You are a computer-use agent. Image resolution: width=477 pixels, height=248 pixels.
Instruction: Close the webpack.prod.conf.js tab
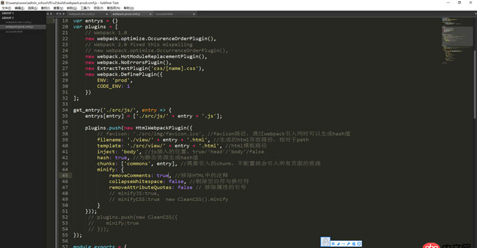coord(150,14)
